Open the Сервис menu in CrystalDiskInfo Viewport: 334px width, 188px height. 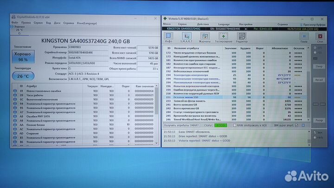pyautogui.click(x=39, y=23)
